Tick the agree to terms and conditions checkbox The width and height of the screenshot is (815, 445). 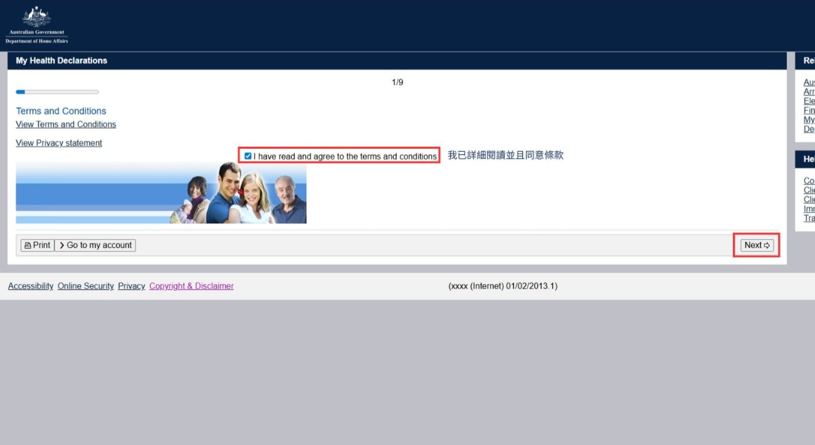coord(248,156)
